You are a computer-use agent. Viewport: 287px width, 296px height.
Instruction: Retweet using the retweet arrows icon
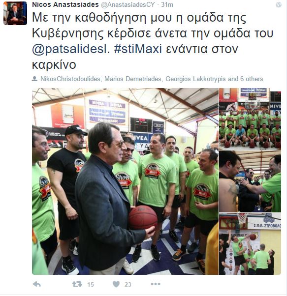click(x=77, y=284)
